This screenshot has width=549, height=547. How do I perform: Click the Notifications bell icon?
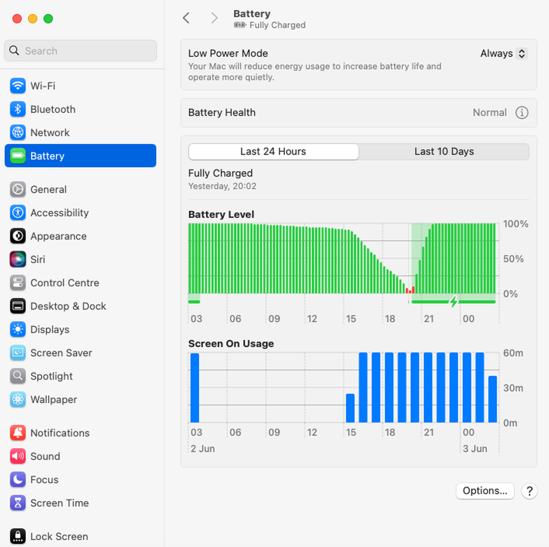click(18, 433)
